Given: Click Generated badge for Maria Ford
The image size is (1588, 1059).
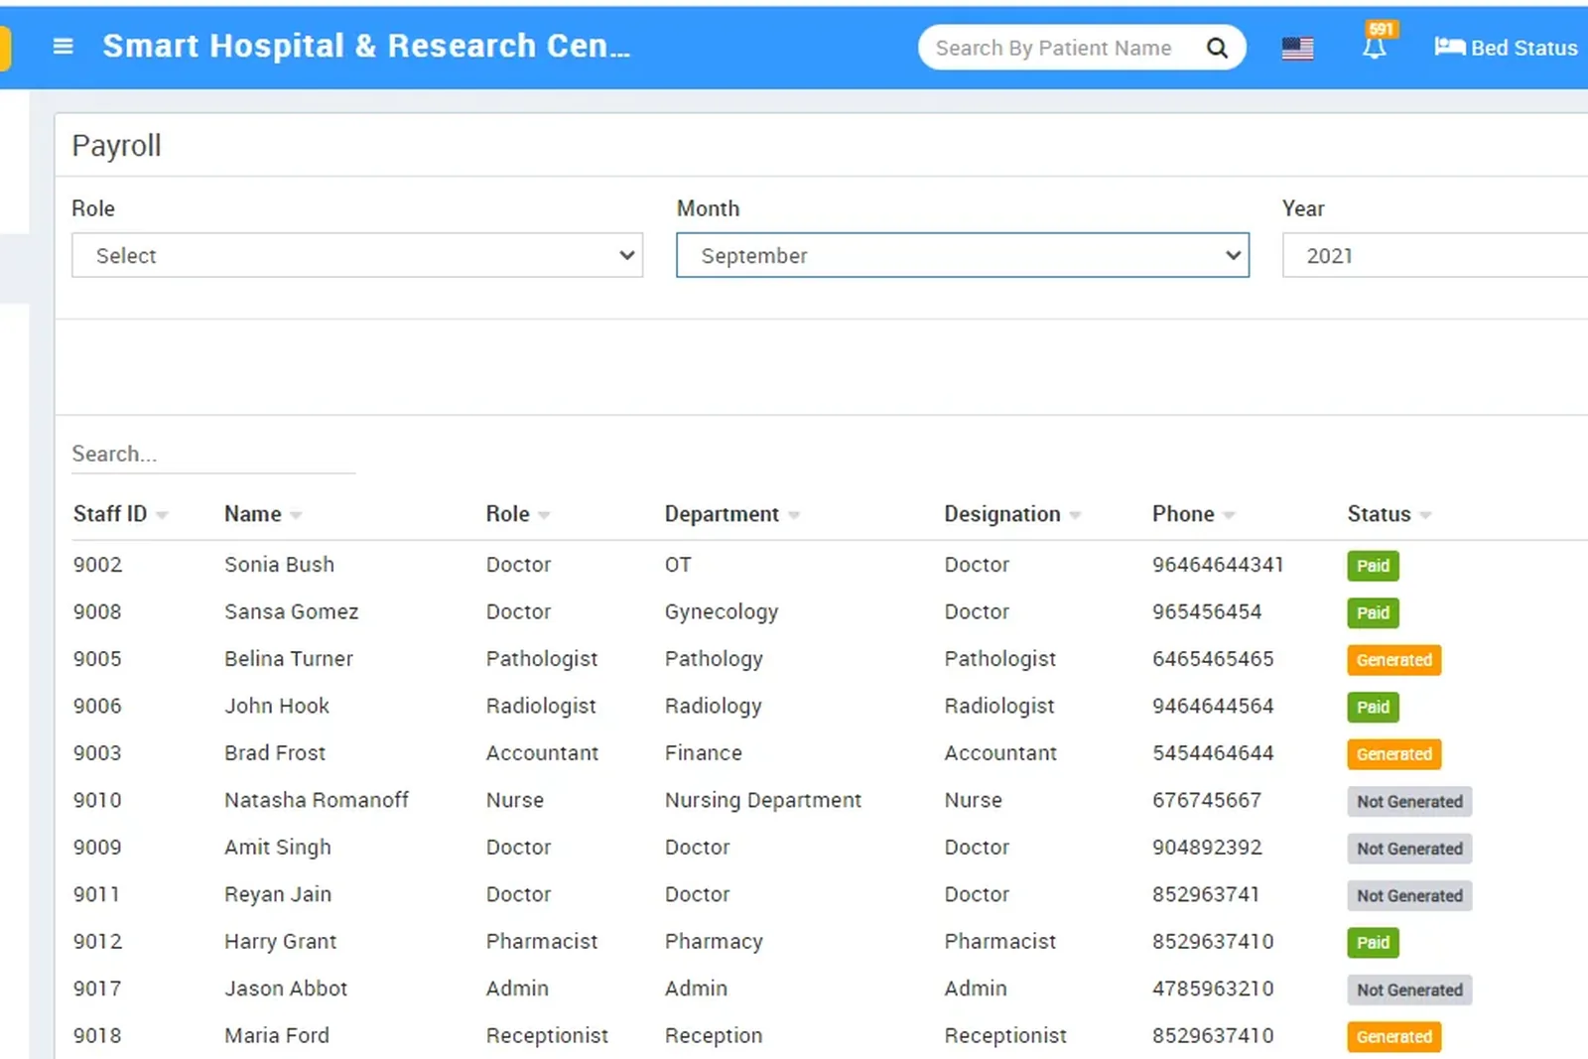Looking at the screenshot, I should pyautogui.click(x=1393, y=1037).
